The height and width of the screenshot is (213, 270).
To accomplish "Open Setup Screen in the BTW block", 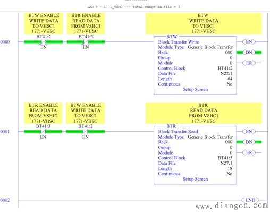I will click(x=195, y=89).
